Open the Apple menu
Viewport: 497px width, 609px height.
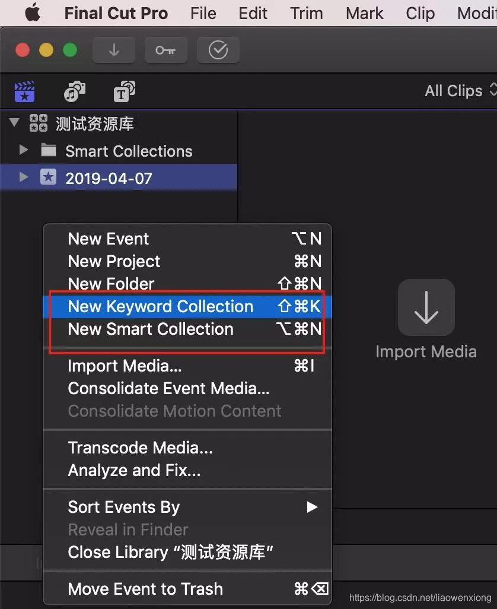pos(33,13)
